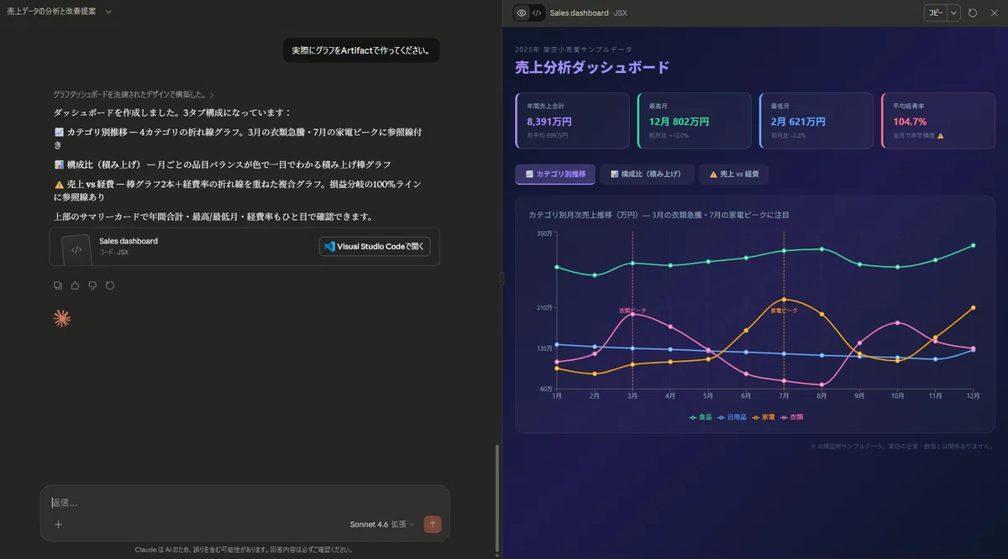Viewport: 1008px width, 559px height.
Task: Click the 最低月 summary card
Action: pos(816,121)
